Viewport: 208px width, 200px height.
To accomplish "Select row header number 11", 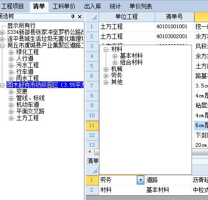I will [x=92, y=125].
